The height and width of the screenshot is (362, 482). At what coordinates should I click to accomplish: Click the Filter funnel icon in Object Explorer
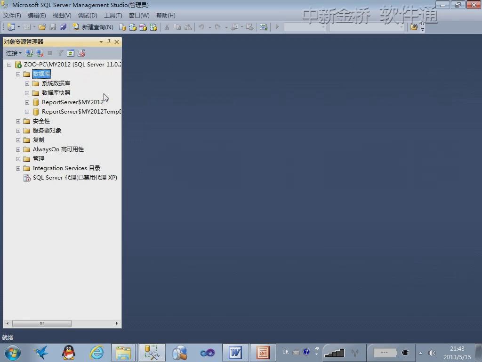(x=60, y=53)
